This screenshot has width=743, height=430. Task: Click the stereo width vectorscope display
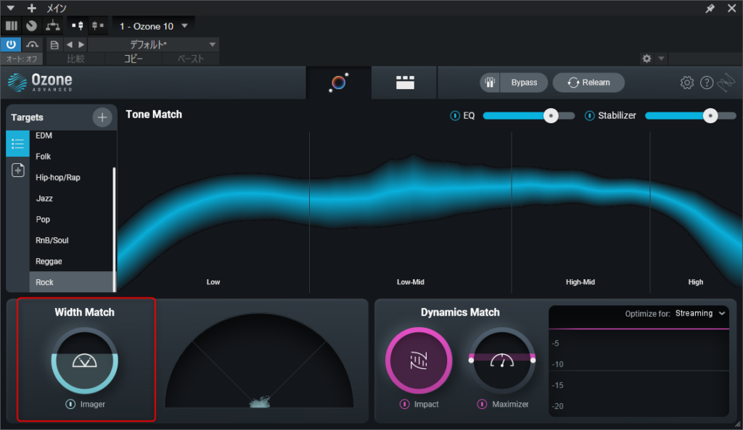259,360
